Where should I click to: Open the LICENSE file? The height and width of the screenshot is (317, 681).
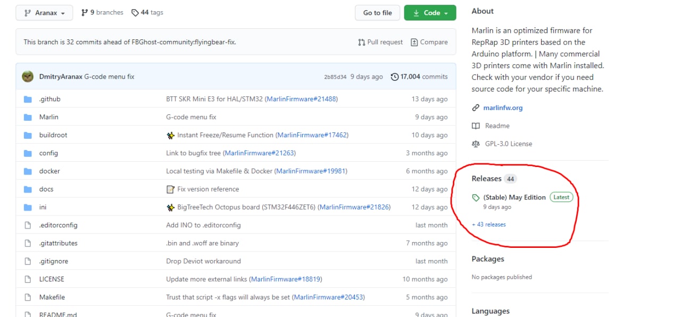click(52, 279)
